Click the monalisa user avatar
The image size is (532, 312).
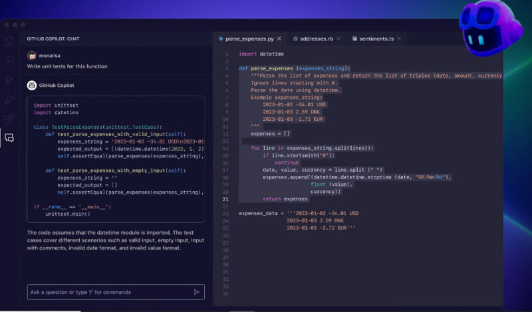pos(32,56)
